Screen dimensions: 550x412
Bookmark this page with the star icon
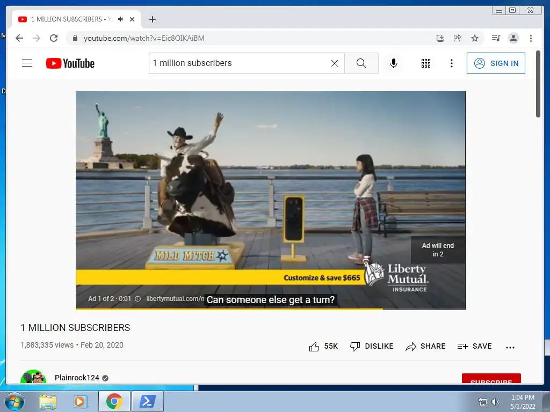click(x=475, y=38)
